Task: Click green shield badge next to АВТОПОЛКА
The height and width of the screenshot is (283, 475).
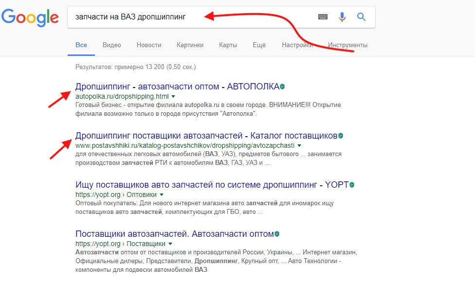Action: point(282,87)
